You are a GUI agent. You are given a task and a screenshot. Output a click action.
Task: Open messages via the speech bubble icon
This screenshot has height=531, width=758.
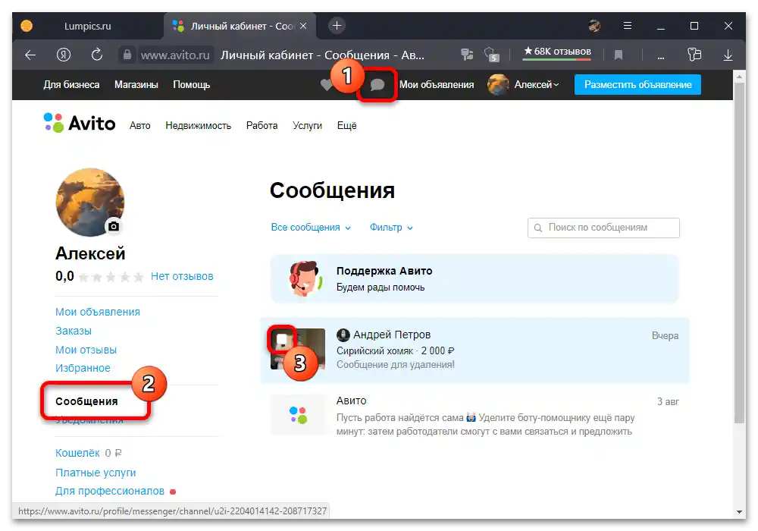(x=377, y=85)
